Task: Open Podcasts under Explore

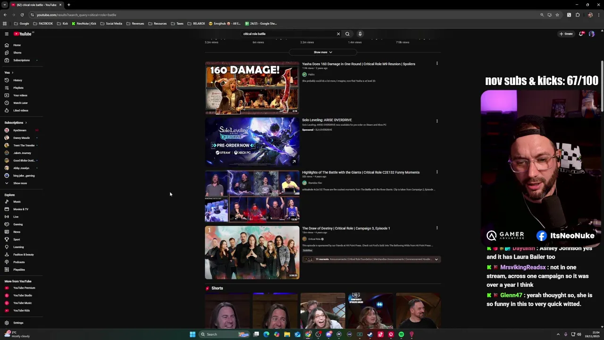Action: point(19,262)
